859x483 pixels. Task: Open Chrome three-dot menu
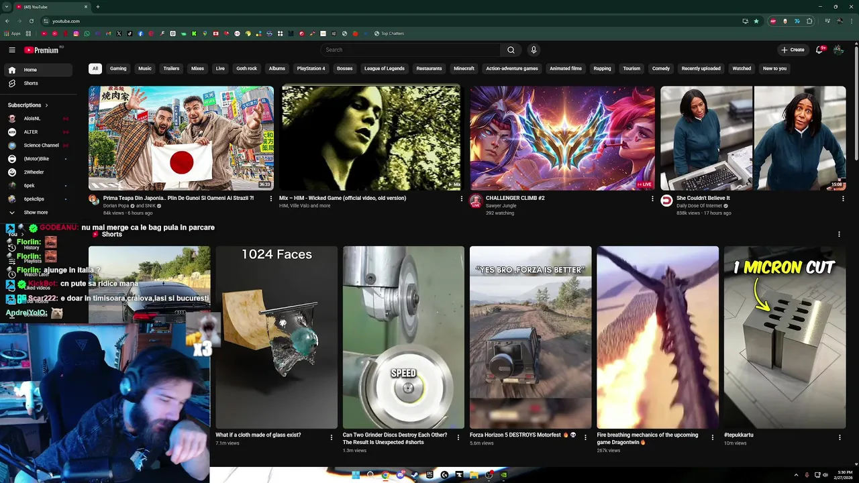pyautogui.click(x=852, y=21)
